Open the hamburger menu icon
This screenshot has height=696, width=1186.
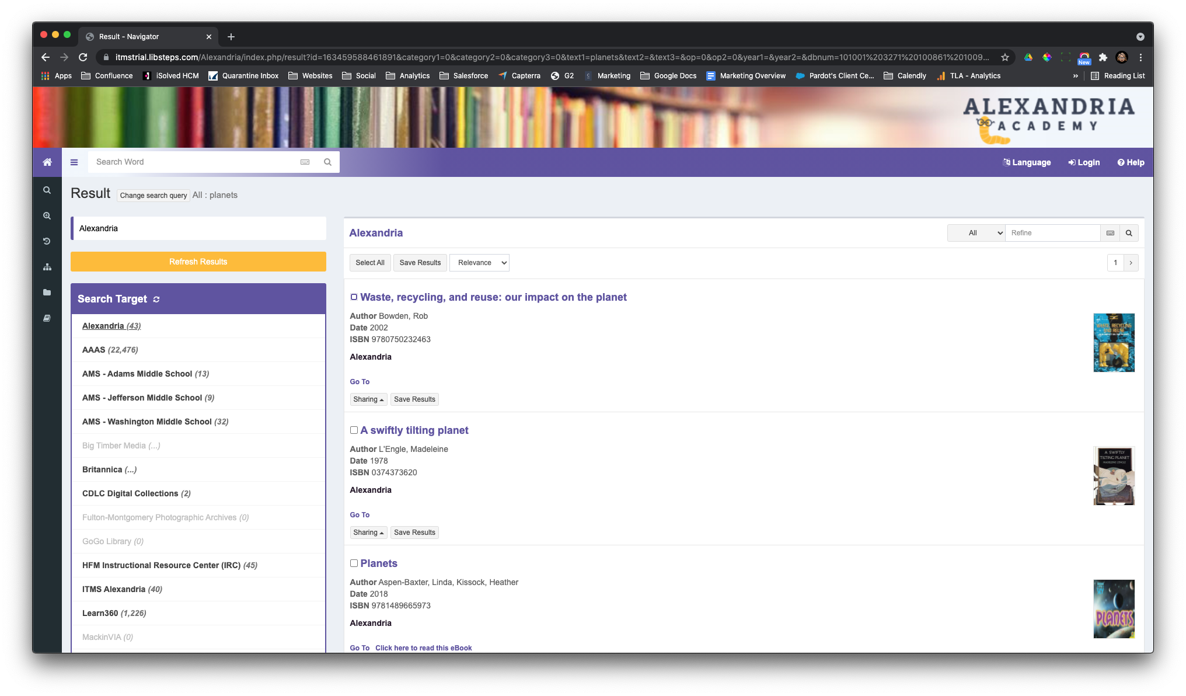point(74,162)
